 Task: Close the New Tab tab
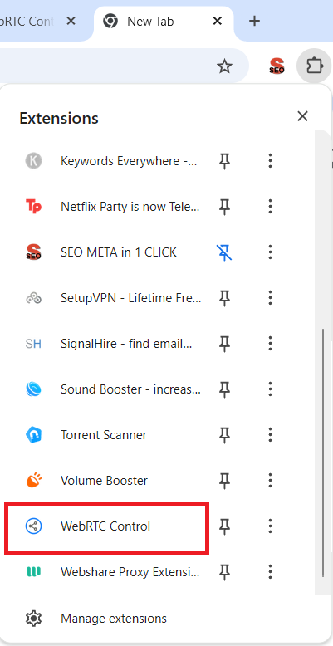point(218,21)
